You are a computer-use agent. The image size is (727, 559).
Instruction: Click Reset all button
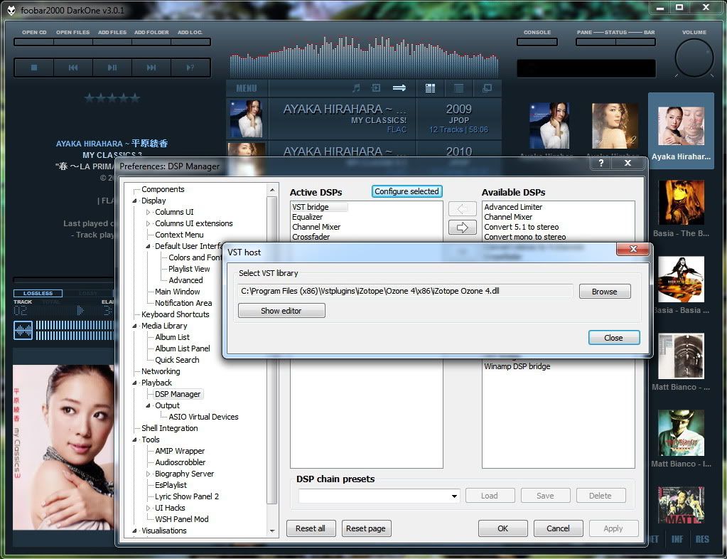point(311,528)
